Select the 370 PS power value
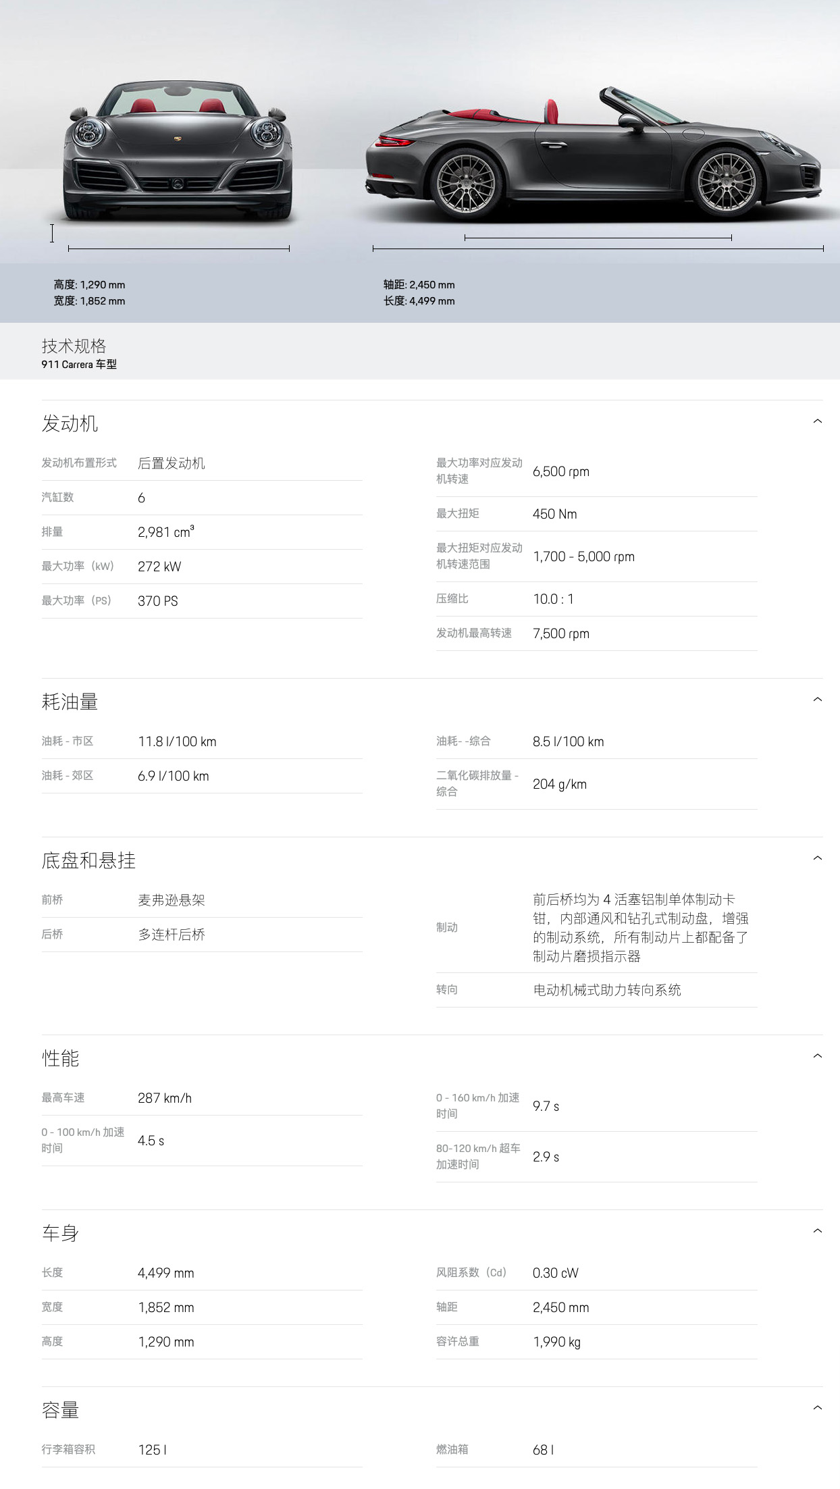 (158, 601)
